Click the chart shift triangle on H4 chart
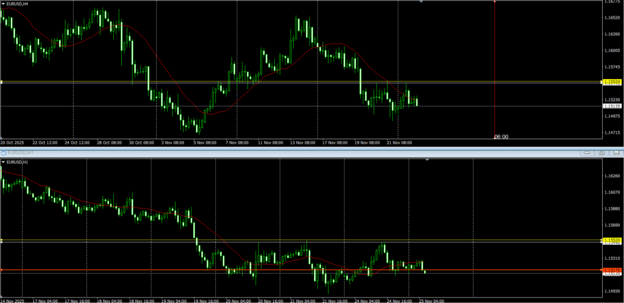The width and height of the screenshot is (624, 303). coord(421,2)
